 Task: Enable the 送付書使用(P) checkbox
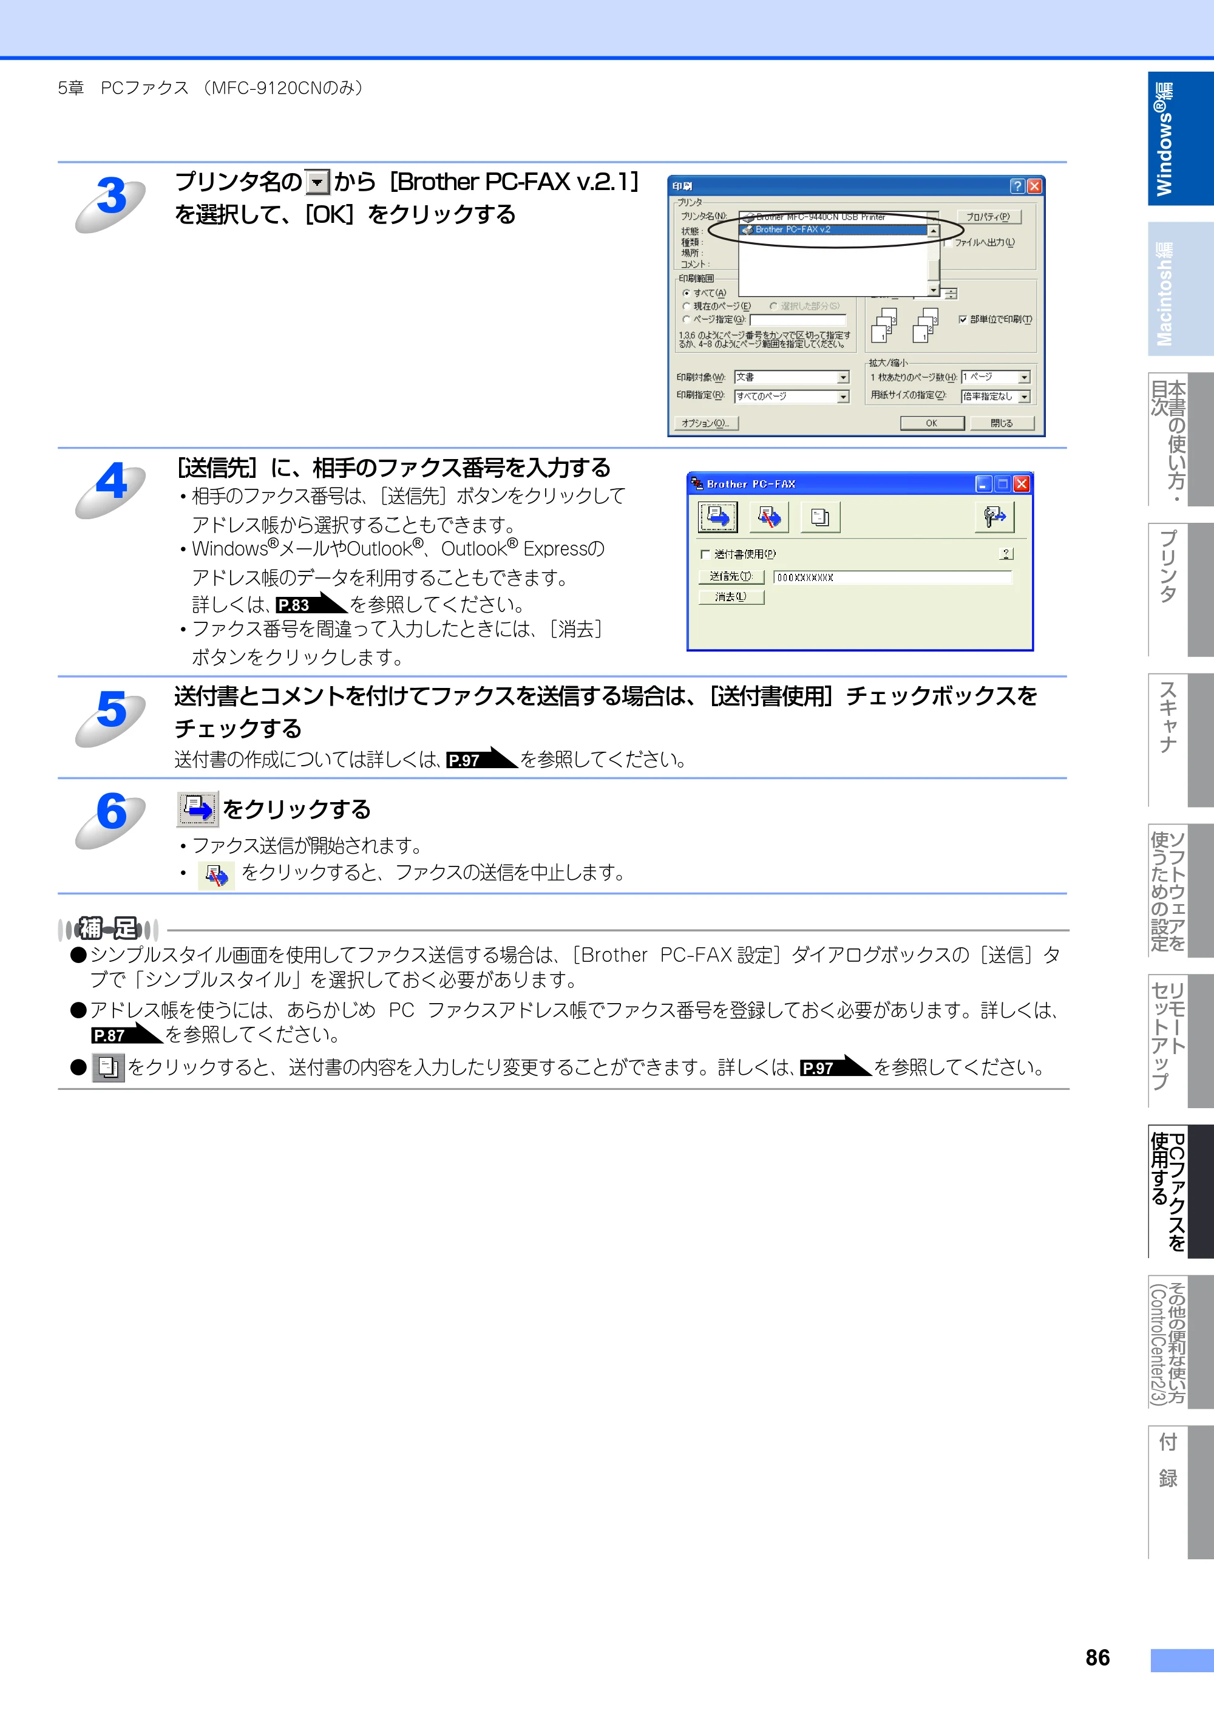pyautogui.click(x=705, y=555)
